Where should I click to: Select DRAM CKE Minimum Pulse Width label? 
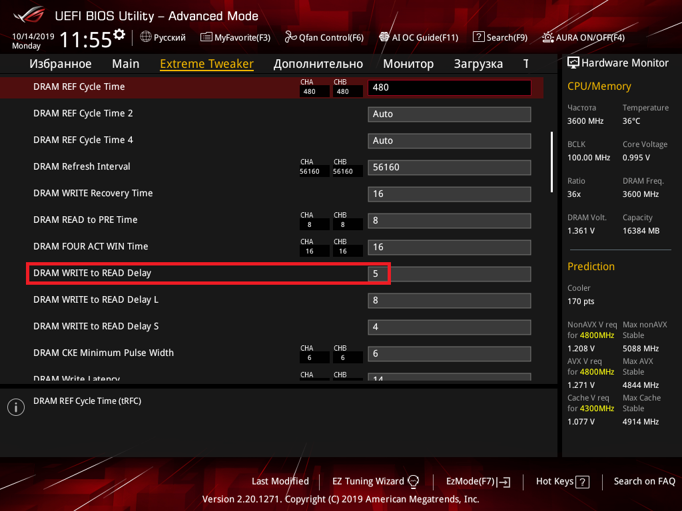point(103,353)
